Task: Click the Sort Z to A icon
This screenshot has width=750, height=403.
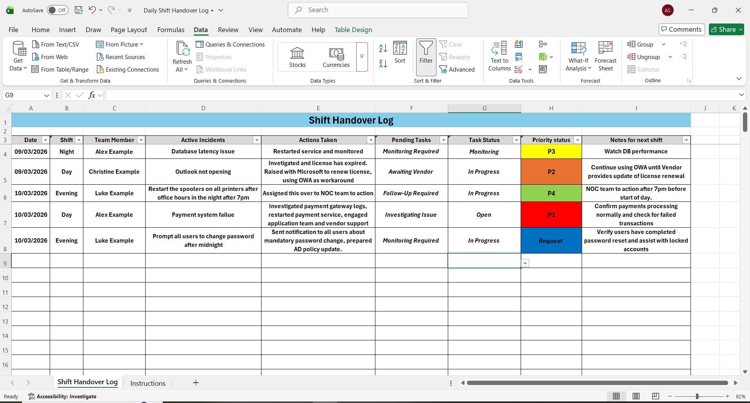Action: tap(383, 63)
